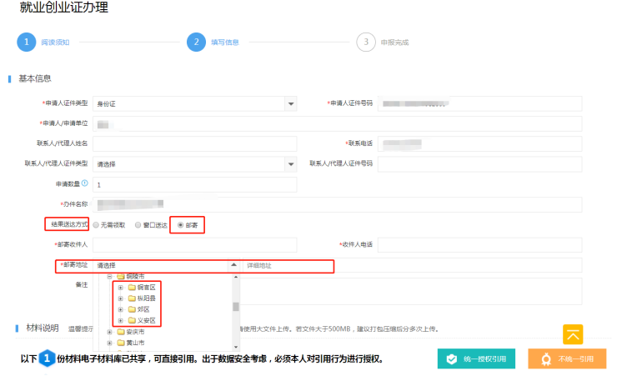This screenshot has height=376, width=632.
Task: Select the 窗口送达 radio option
Action: [138, 225]
